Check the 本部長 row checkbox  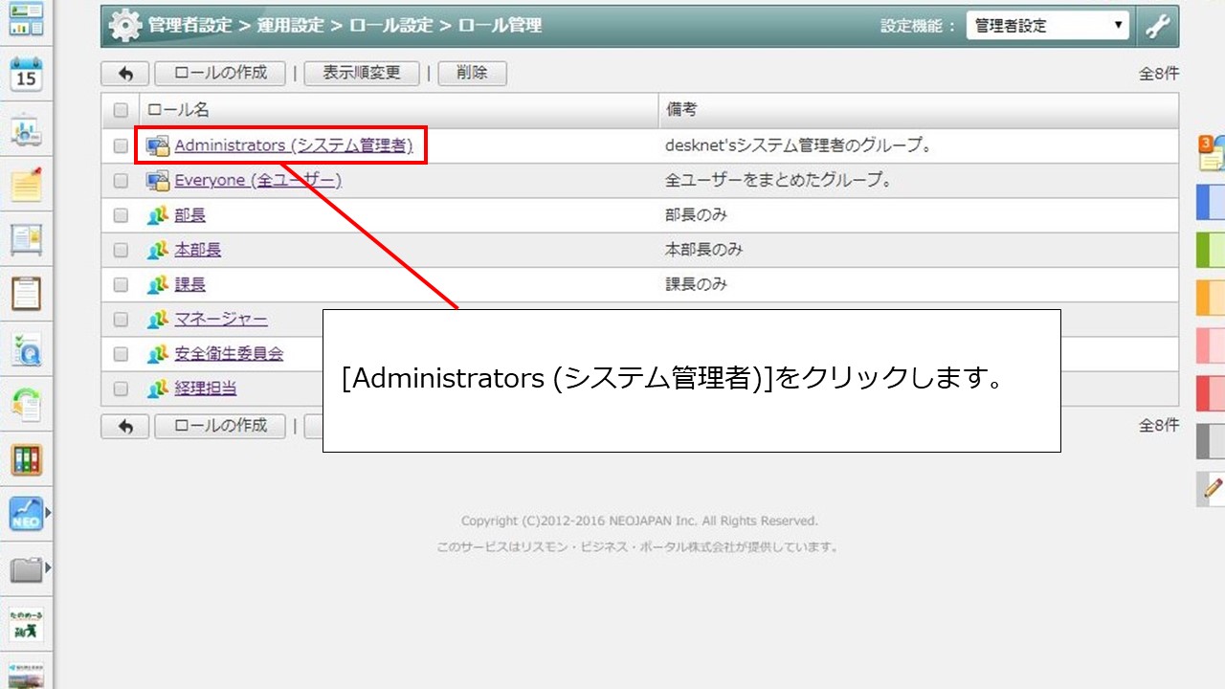click(121, 250)
